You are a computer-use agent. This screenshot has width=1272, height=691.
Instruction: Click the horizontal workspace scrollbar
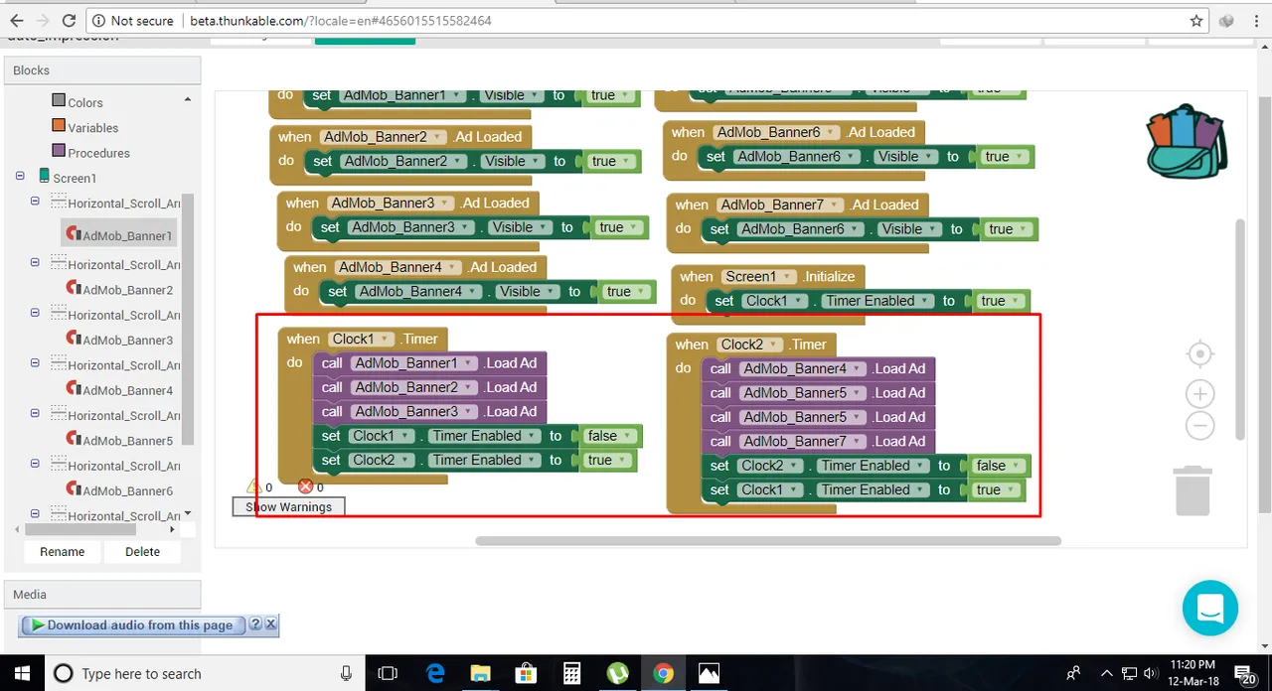click(768, 541)
